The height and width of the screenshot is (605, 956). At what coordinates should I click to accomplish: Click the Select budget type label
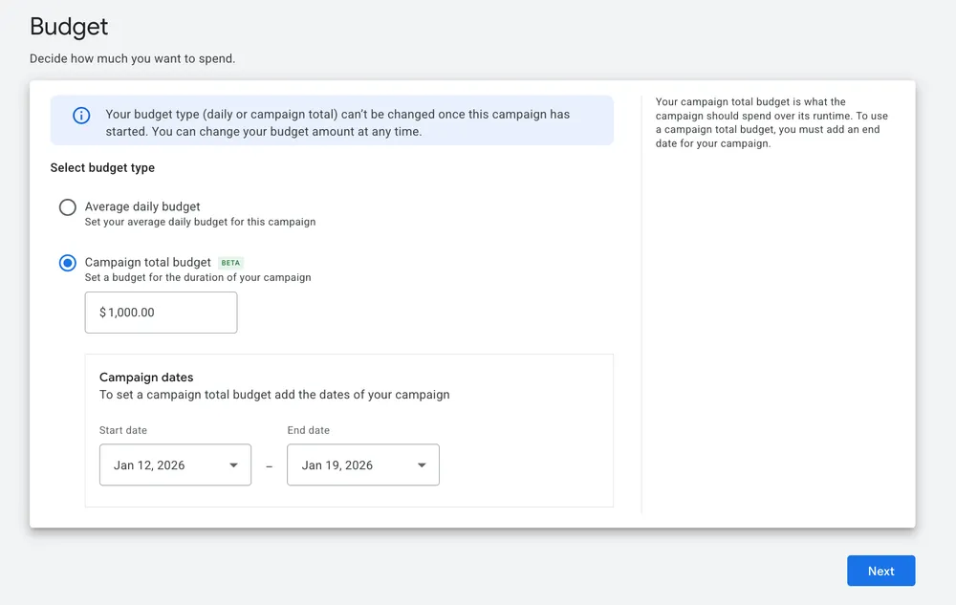pos(102,167)
